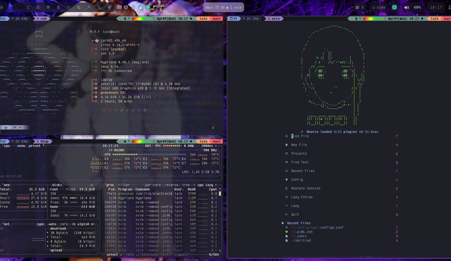This screenshot has width=451, height=261.
Task: Open recent file configs.conf in Neovim
Action: 341,228
